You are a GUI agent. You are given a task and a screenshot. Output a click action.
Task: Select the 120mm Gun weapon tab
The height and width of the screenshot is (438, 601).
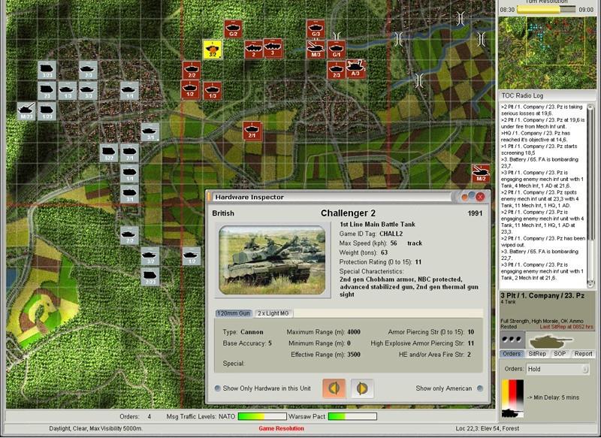(x=233, y=312)
